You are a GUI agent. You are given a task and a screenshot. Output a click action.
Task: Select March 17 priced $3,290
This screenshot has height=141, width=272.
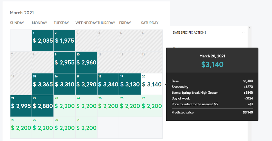86,84
